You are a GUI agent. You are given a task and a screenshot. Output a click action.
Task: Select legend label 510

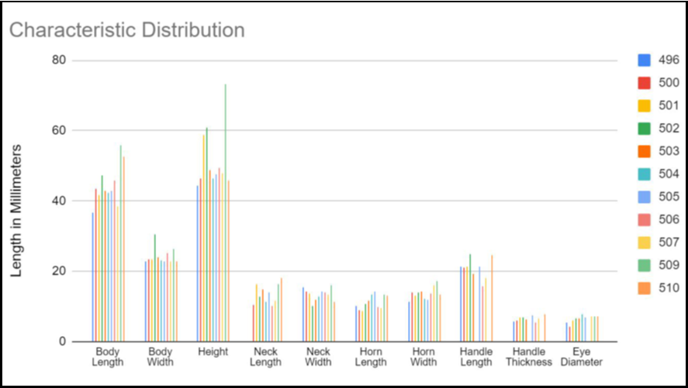pyautogui.click(x=669, y=288)
